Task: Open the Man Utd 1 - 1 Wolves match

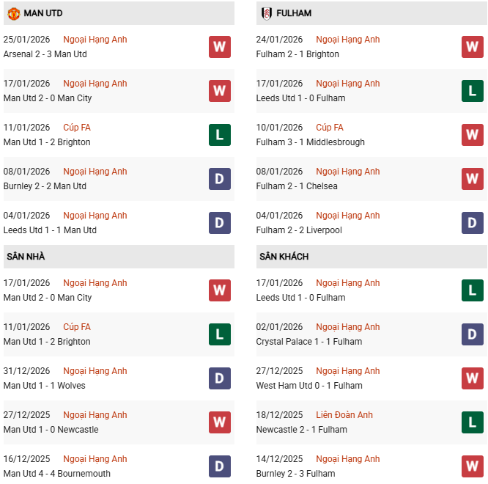Action: point(44,386)
